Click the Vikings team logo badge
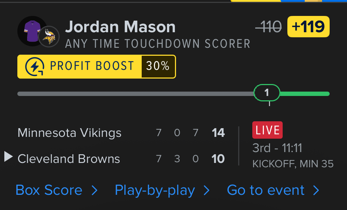The width and height of the screenshot is (347, 210). click(x=49, y=37)
